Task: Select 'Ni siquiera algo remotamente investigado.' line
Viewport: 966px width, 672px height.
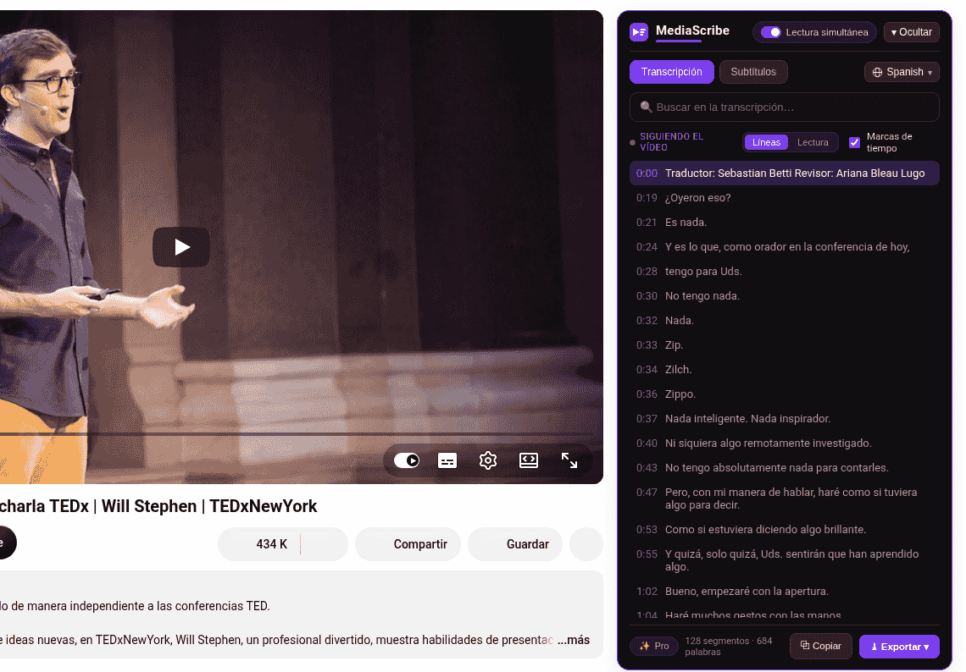Action: [x=785, y=443]
